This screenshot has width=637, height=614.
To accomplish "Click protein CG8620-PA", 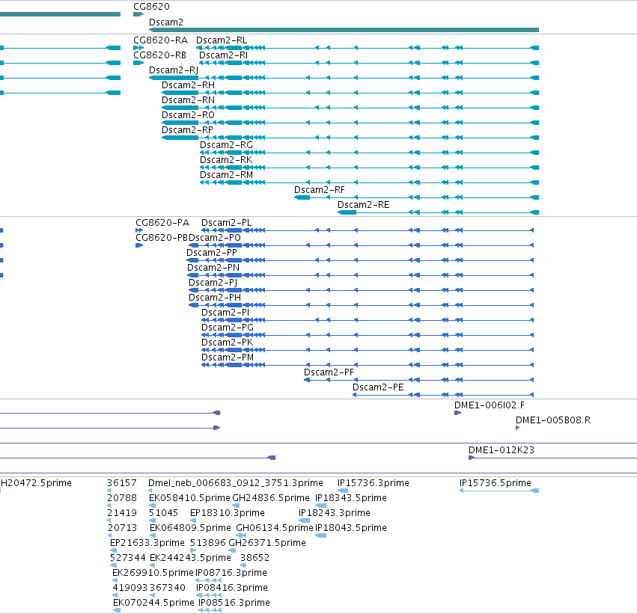I will [162, 223].
